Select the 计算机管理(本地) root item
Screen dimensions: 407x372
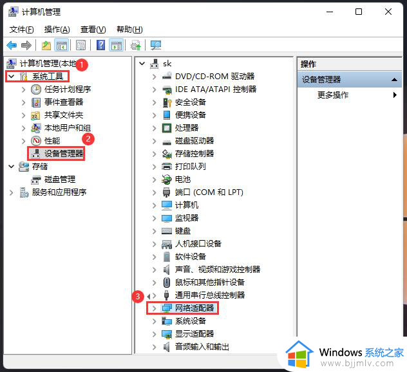click(x=48, y=64)
